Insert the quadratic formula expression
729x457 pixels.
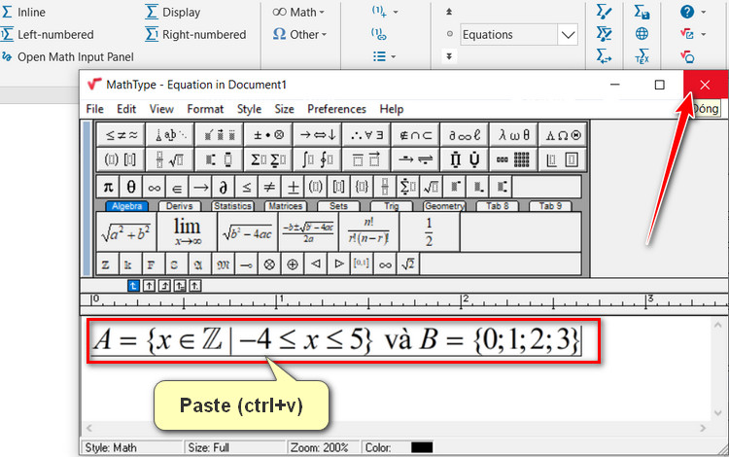pos(308,232)
